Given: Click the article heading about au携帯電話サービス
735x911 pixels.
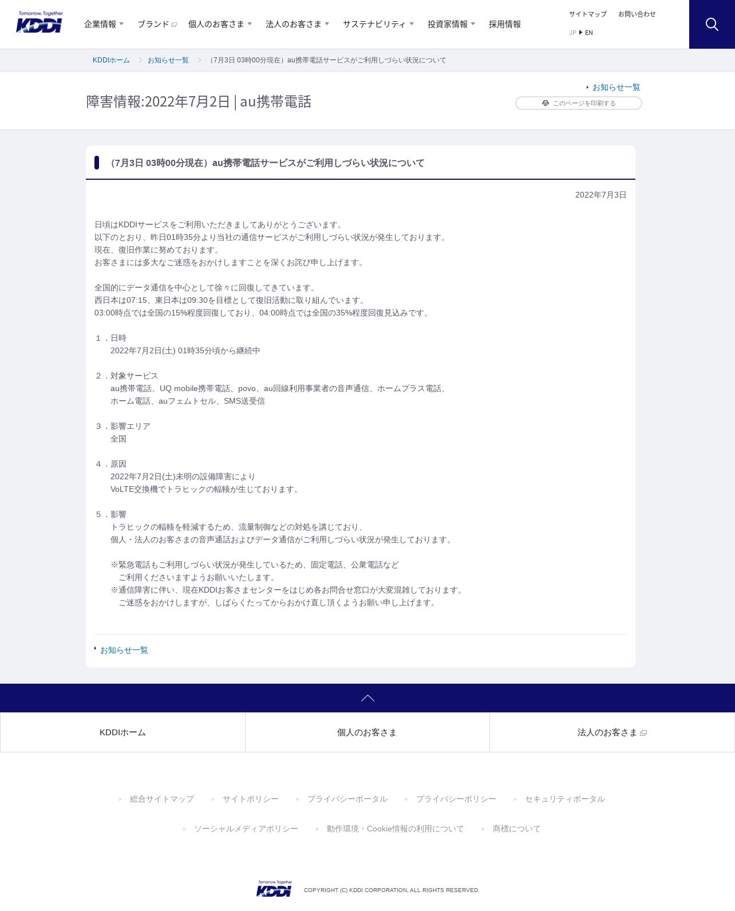Looking at the screenshot, I should coord(266,163).
